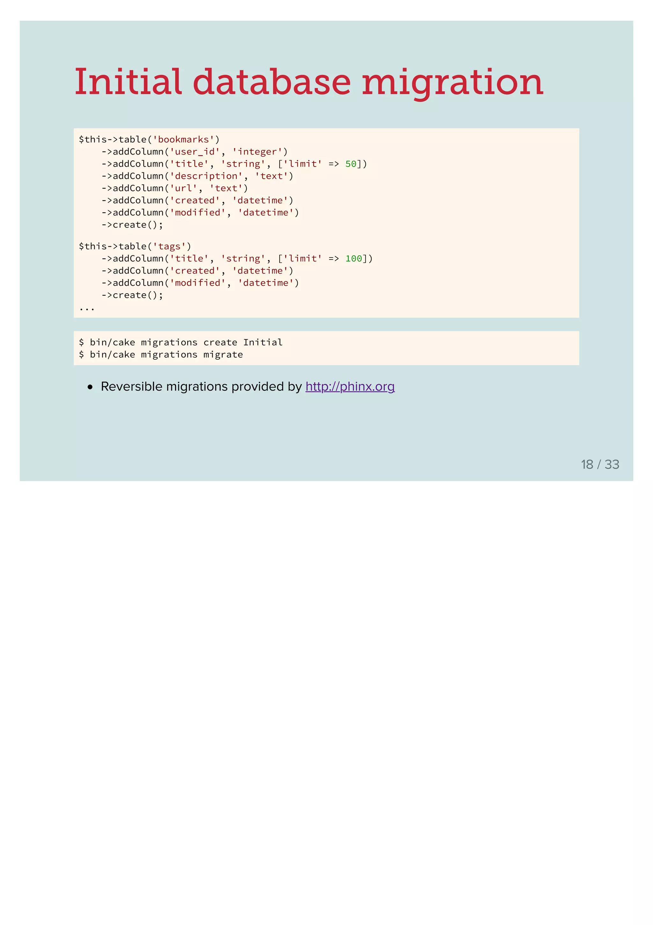Click the addColumn 'description' text line
The width and height of the screenshot is (653, 925).
[197, 176]
